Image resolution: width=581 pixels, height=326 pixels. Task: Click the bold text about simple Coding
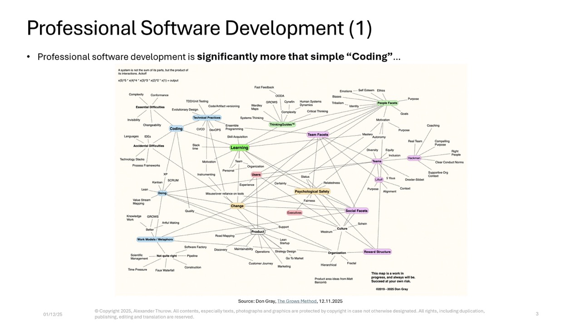click(x=294, y=57)
